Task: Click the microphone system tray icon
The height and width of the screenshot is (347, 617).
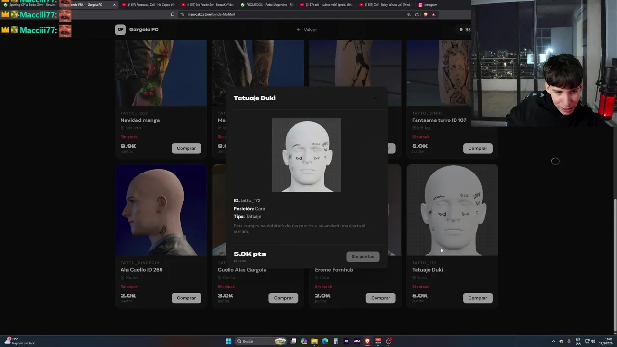Action: coord(569,341)
